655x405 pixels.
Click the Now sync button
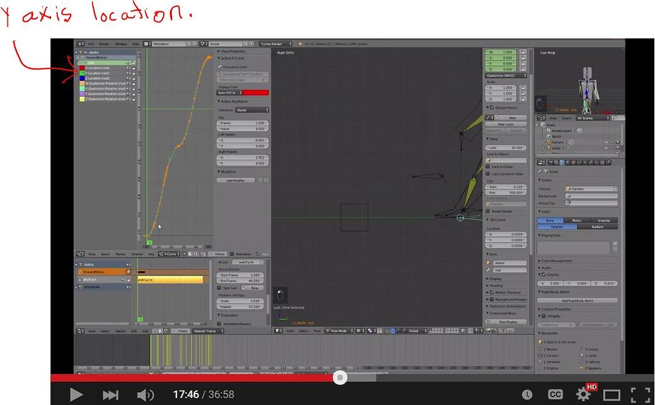[252, 288]
